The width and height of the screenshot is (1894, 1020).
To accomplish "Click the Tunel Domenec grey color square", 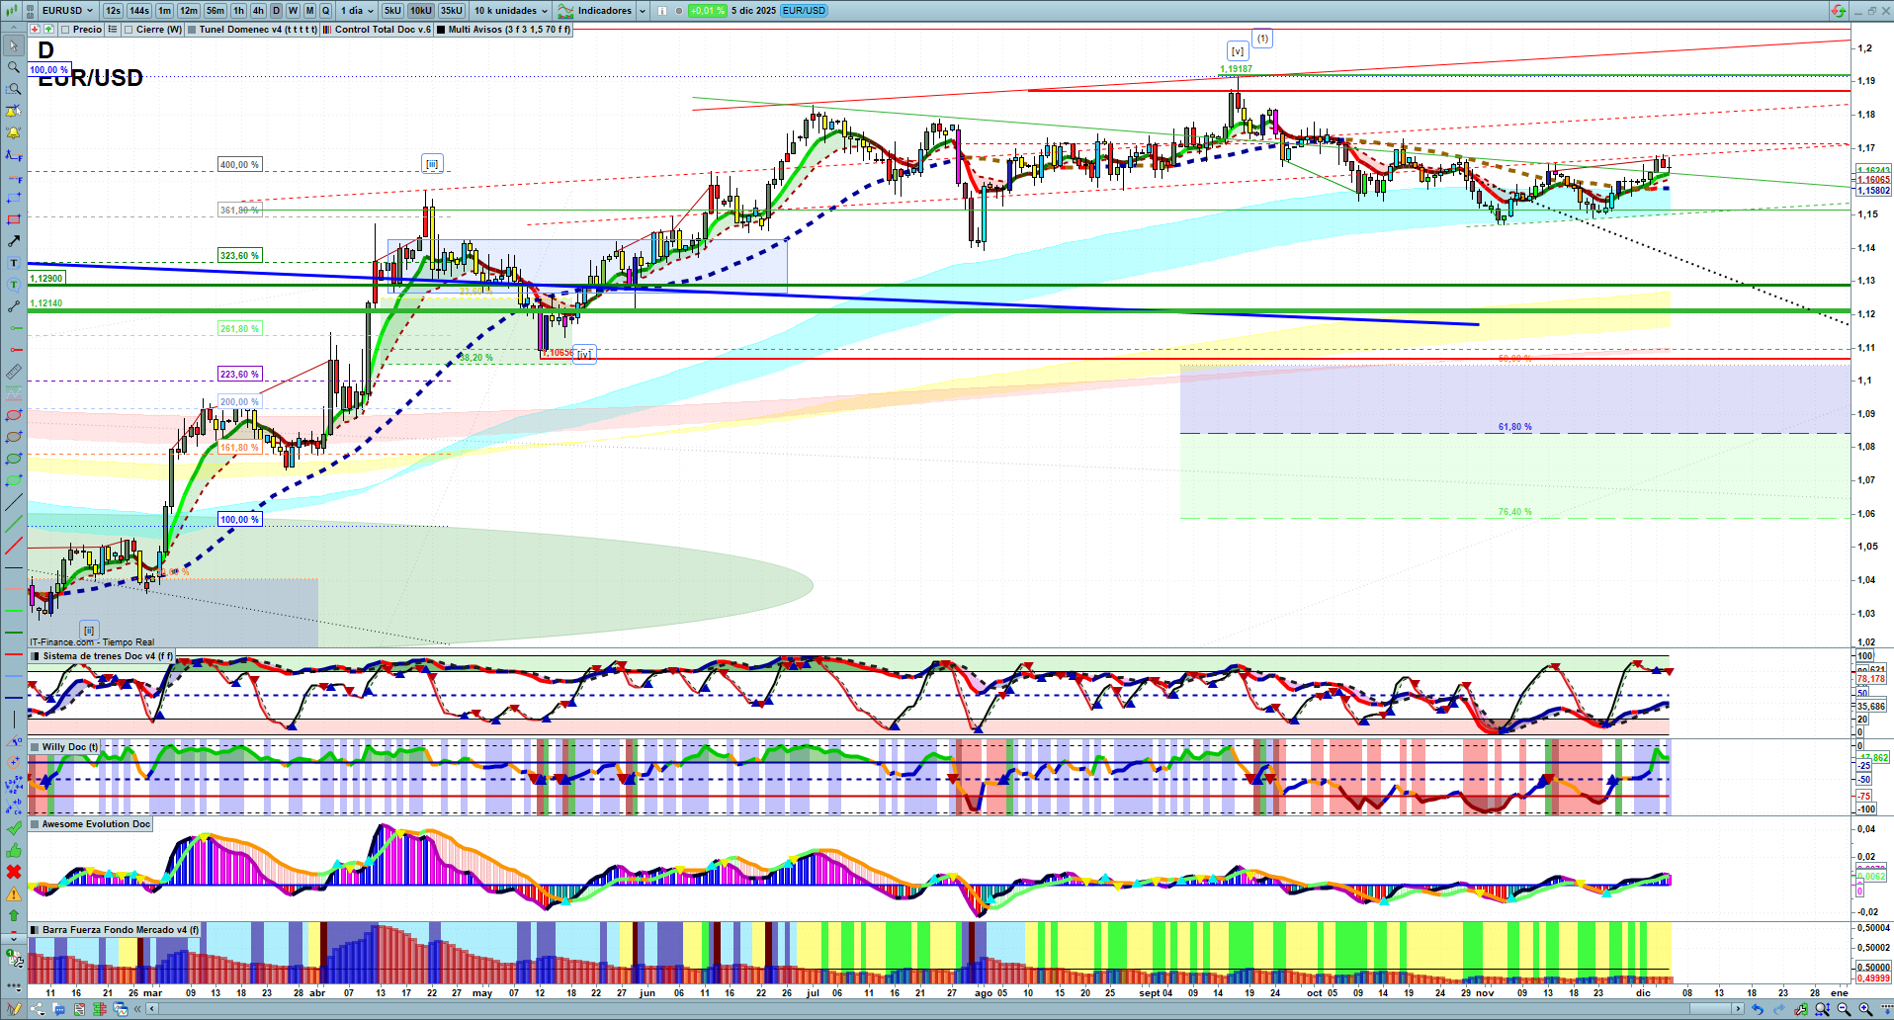I will (x=193, y=30).
